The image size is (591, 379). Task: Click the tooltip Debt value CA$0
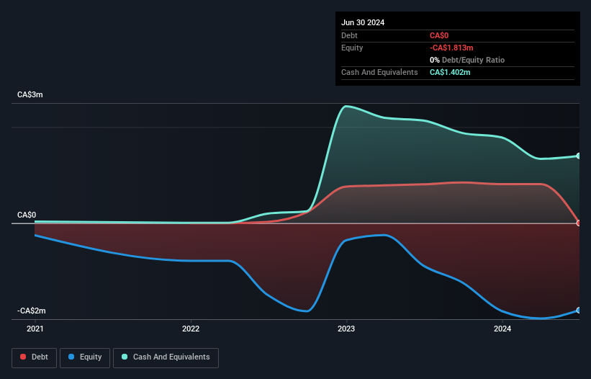[439, 35]
